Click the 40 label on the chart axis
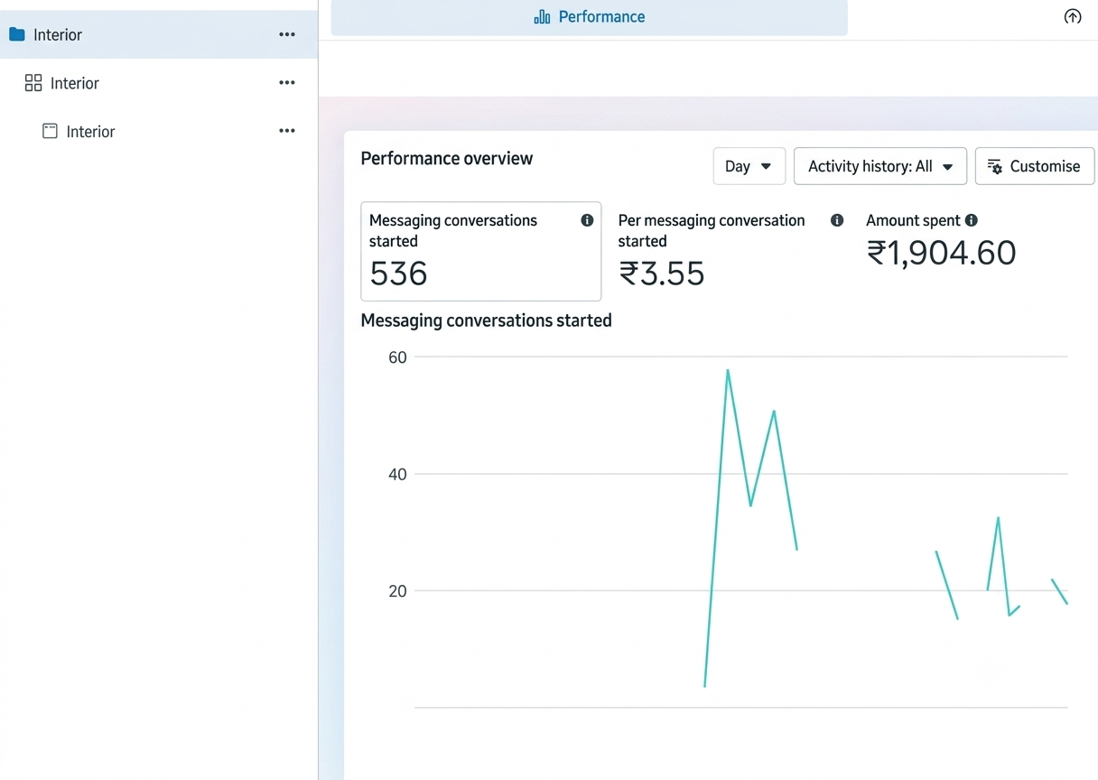 coord(397,474)
